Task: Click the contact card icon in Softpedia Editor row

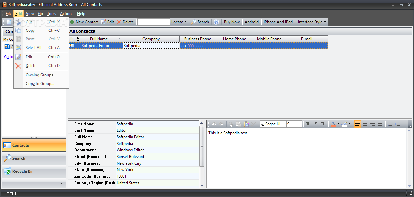Action: 72,46
